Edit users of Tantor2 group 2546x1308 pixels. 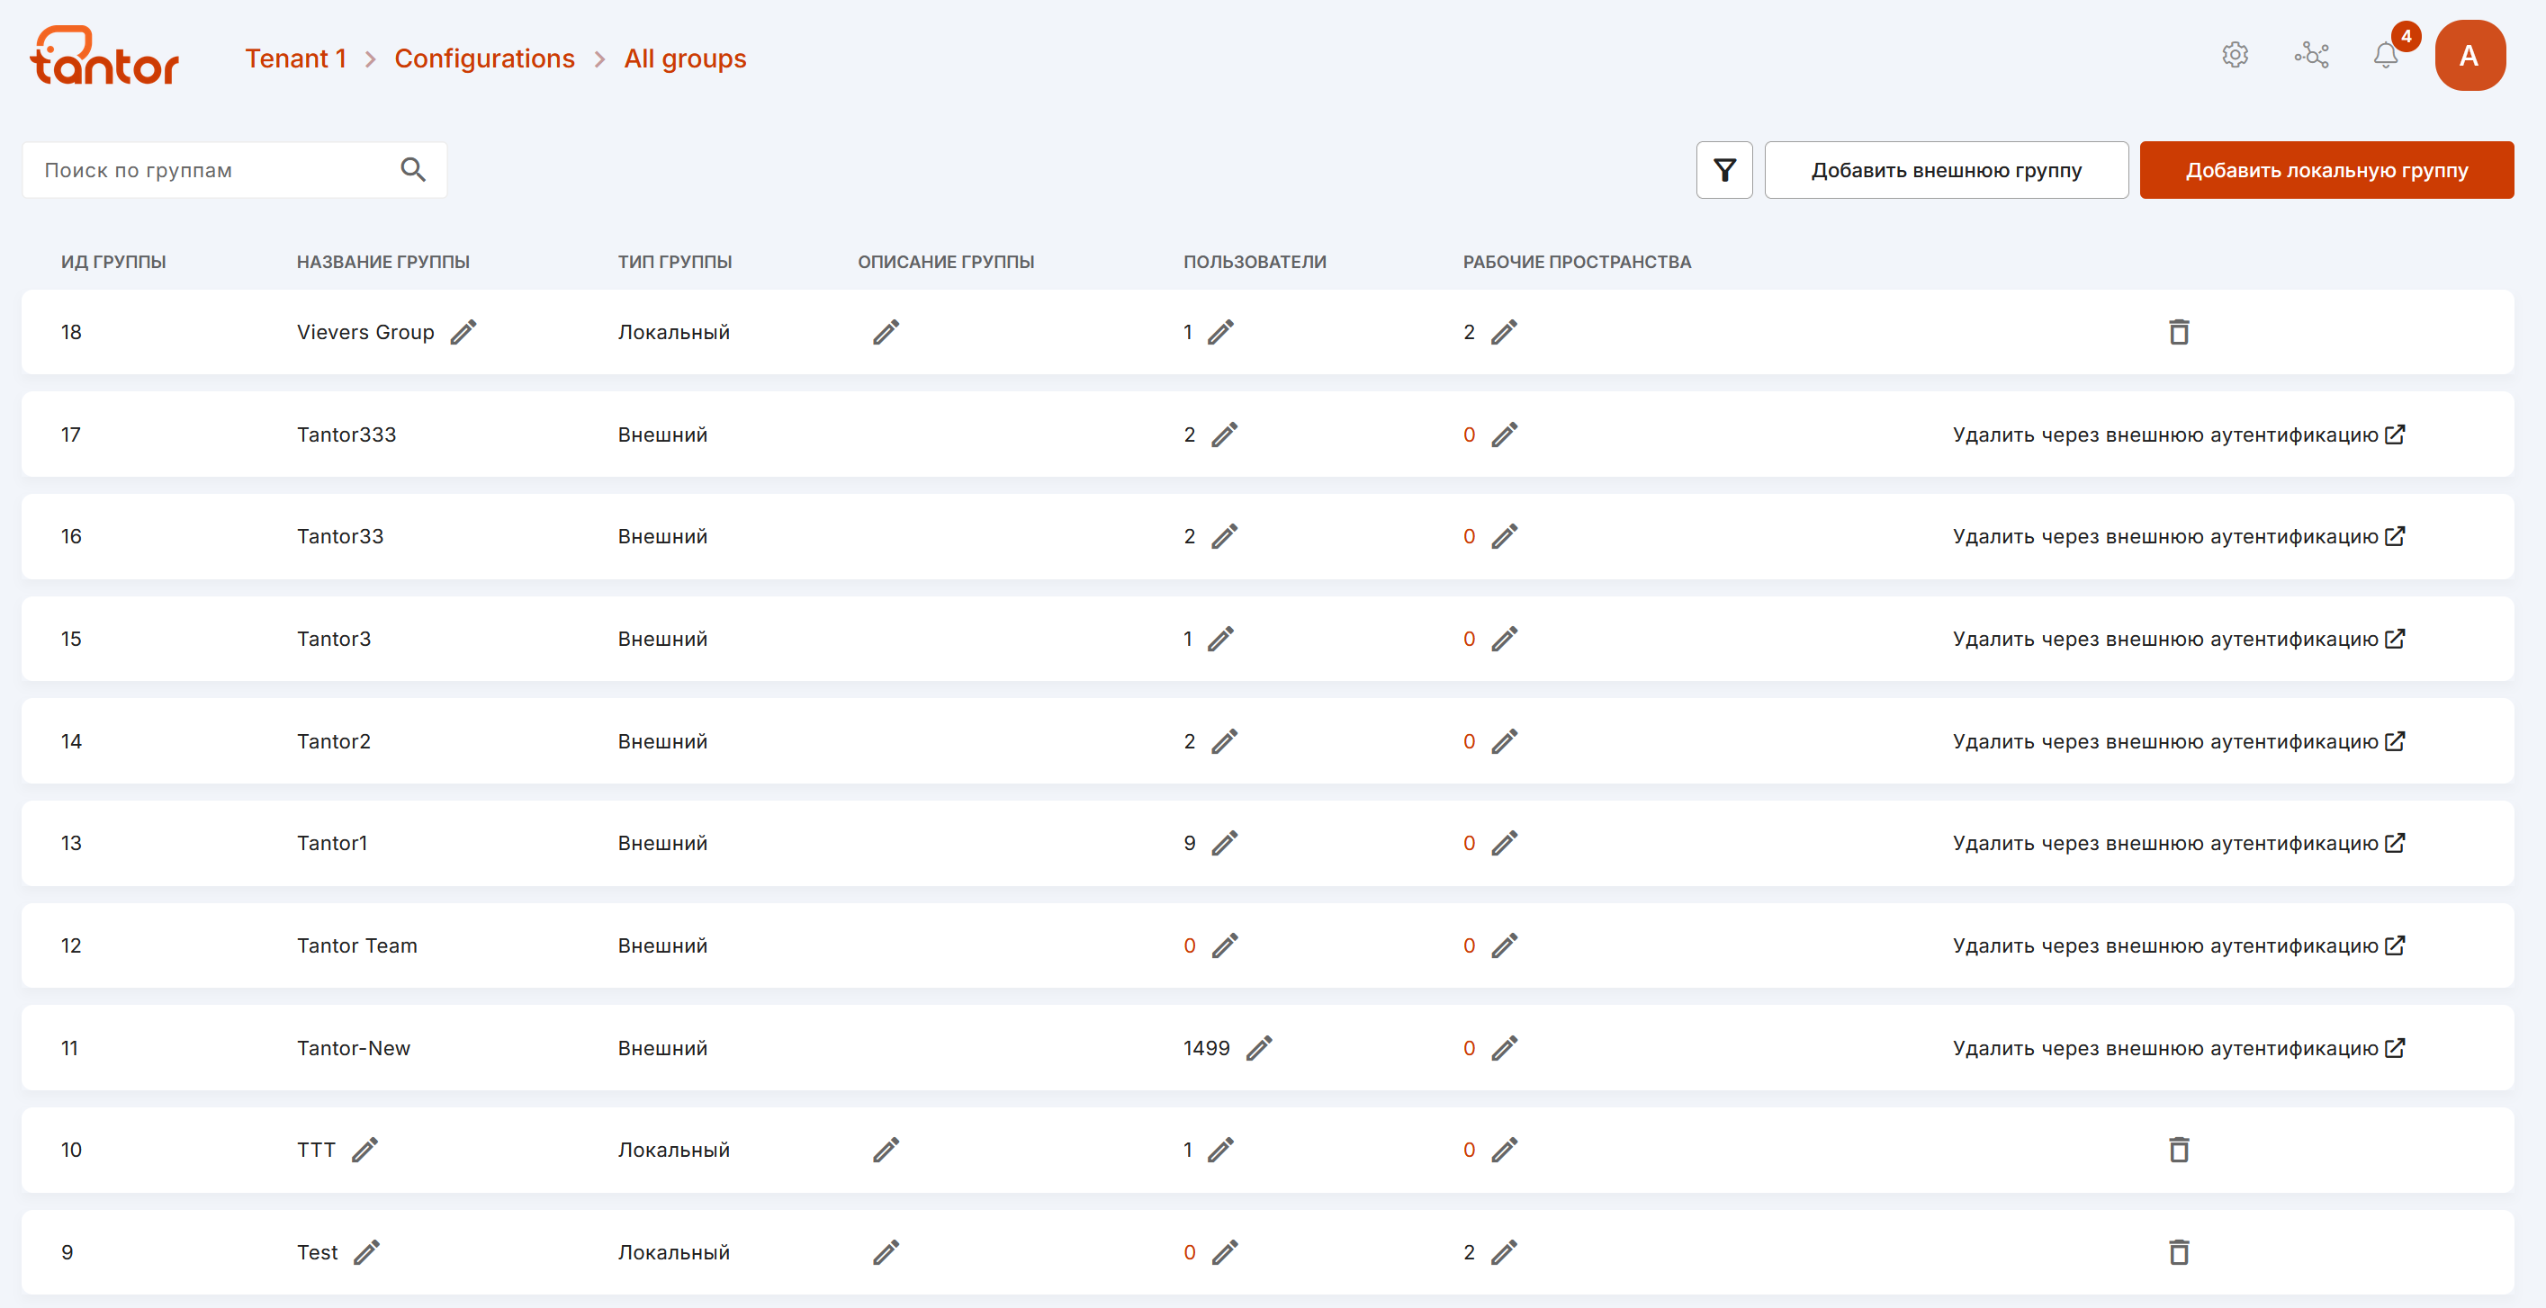pyautogui.click(x=1225, y=741)
